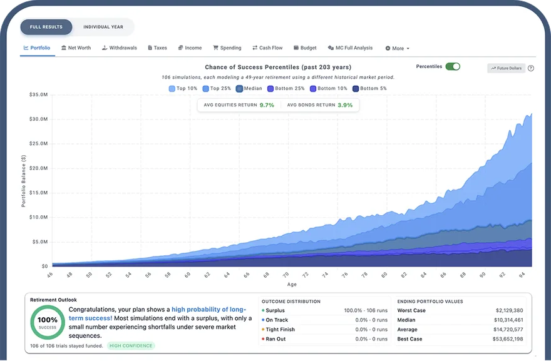Click the High Confidence badge

(131, 345)
